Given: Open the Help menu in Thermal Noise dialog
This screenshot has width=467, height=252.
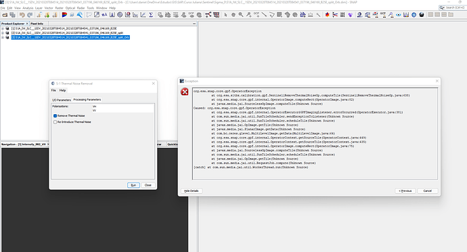Looking at the screenshot, I should point(62,91).
